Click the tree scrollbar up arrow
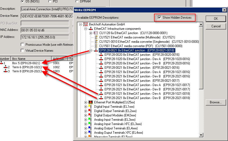The image size is (228, 141). point(201,24)
